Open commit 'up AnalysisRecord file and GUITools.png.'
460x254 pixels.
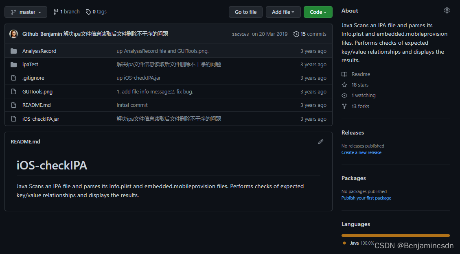(162, 51)
